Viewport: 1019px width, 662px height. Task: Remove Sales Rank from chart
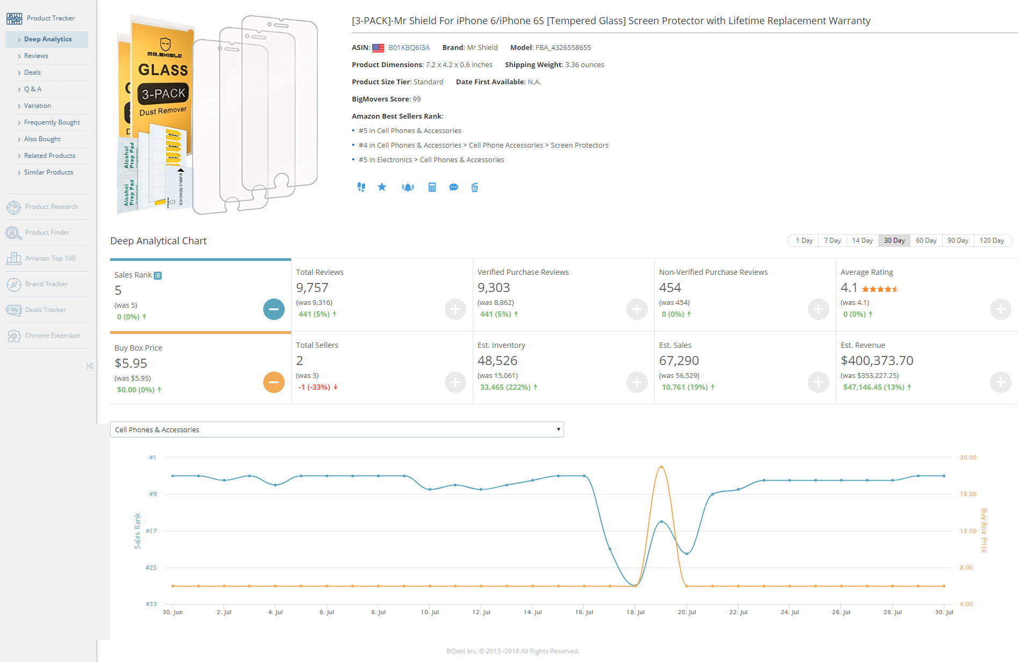coord(274,309)
